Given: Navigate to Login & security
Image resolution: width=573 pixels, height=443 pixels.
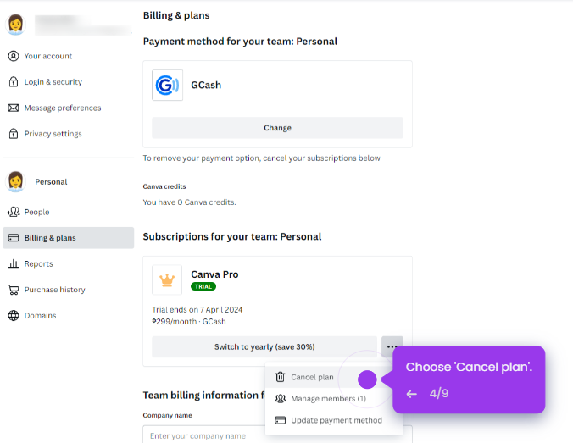Looking at the screenshot, I should (x=53, y=82).
